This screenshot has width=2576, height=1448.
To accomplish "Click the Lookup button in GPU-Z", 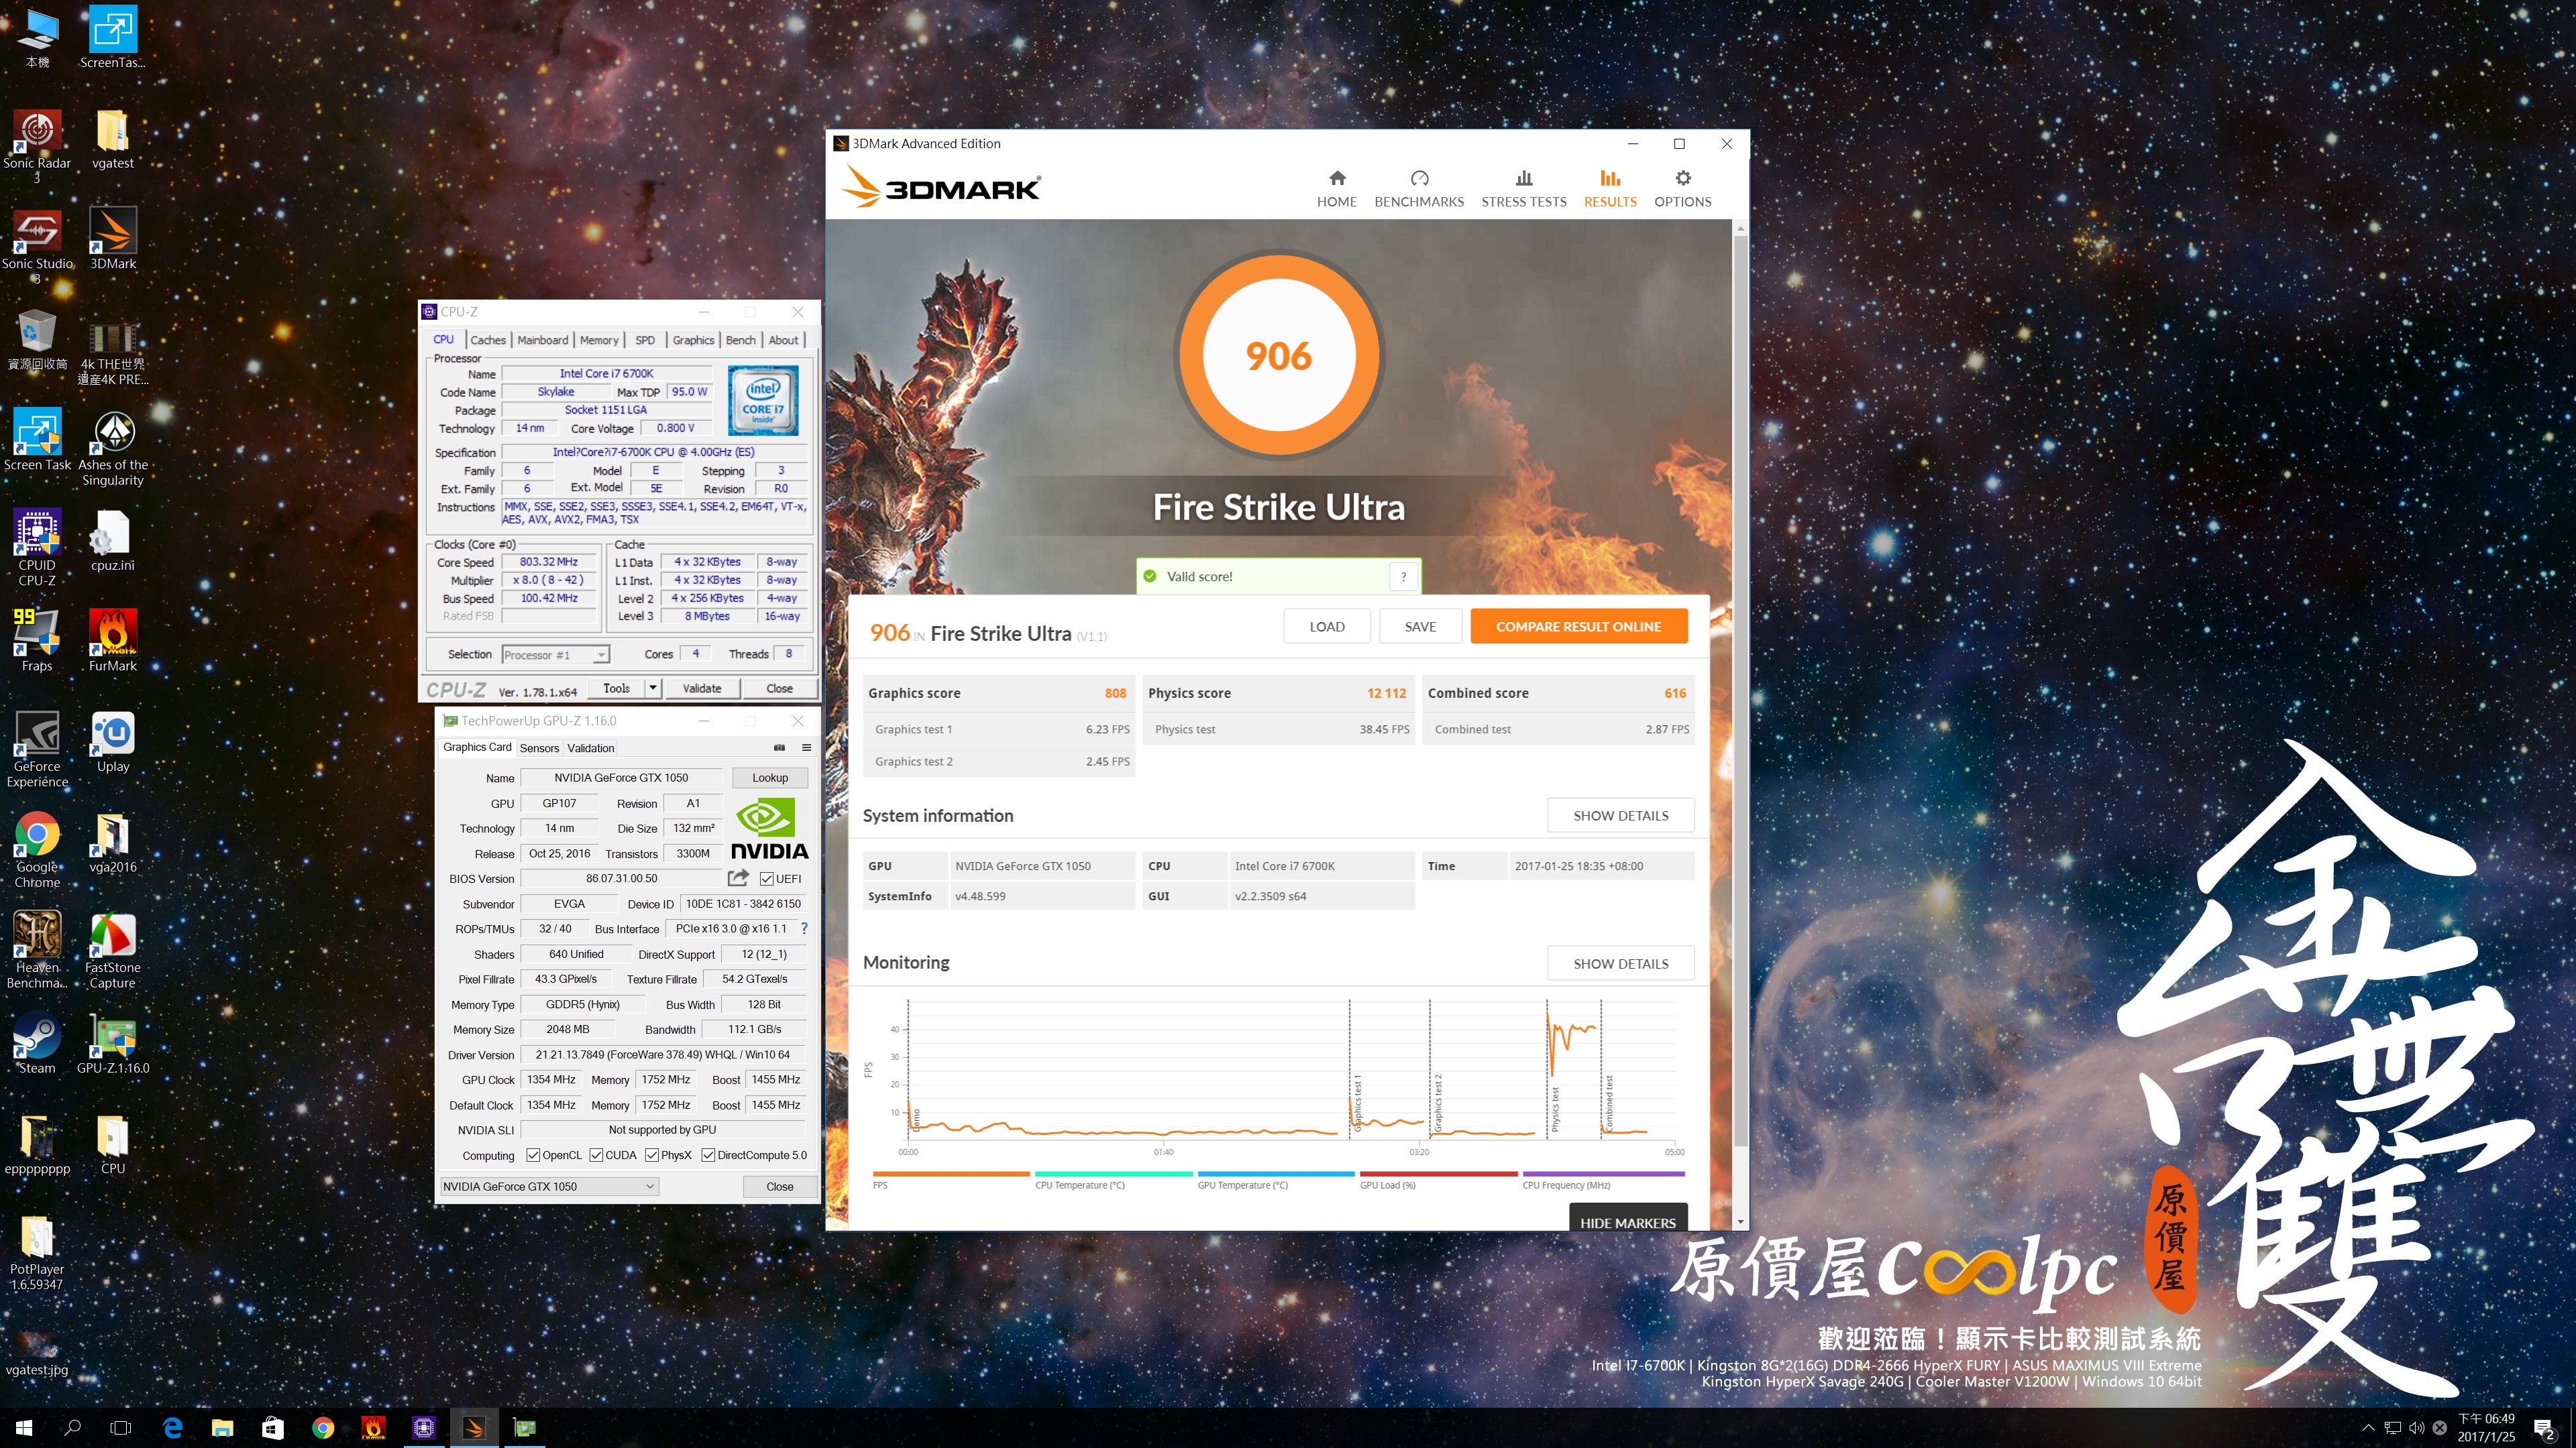I will coord(769,778).
